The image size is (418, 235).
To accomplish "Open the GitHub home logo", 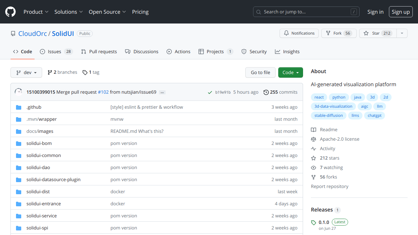I will point(10,12).
